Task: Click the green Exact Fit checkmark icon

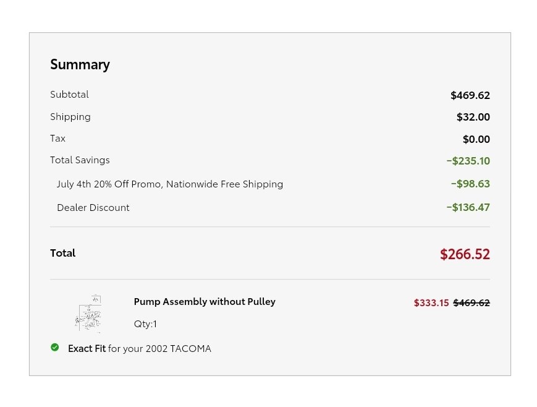Action: click(x=55, y=348)
